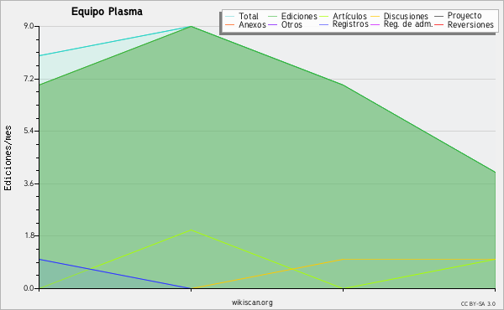Click the Equipo Plasma chart title
The height and width of the screenshot is (310, 504).
[x=107, y=12]
